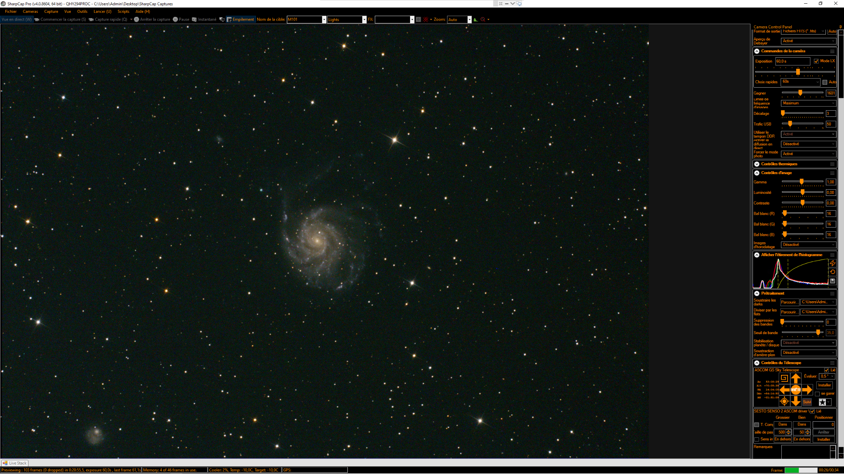This screenshot has width=844, height=474.
Task: Click histogram reset stretch icon
Action: (x=832, y=272)
